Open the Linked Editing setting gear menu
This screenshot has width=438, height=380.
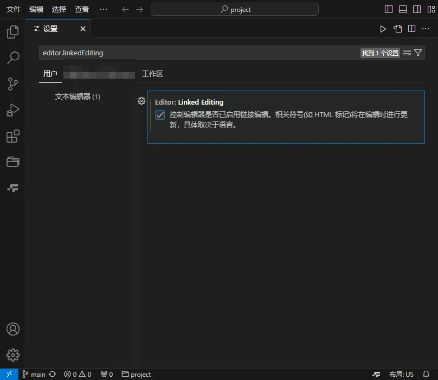pyautogui.click(x=141, y=101)
